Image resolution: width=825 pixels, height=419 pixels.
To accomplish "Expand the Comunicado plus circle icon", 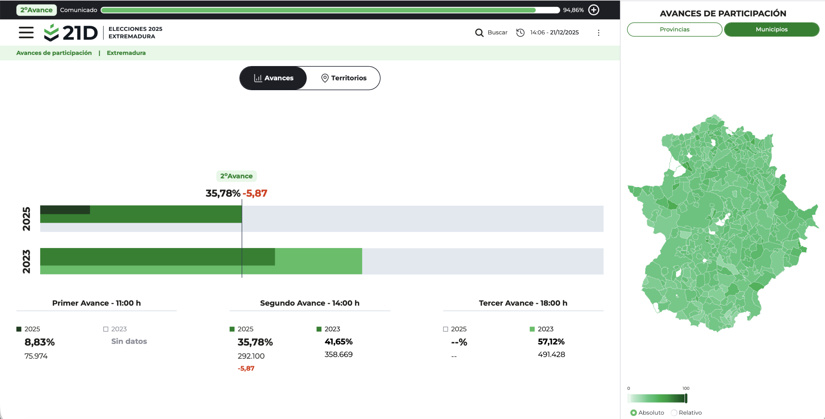I will point(594,10).
